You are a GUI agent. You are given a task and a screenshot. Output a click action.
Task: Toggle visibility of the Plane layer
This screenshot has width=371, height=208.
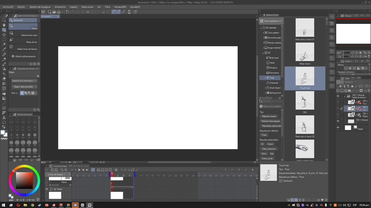338,115
